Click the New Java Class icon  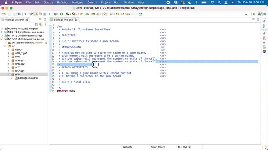[86, 14]
